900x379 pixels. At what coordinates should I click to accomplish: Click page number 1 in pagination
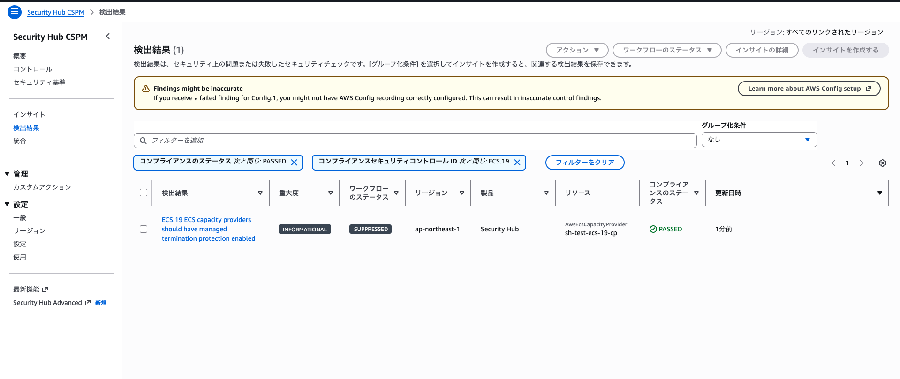(x=847, y=163)
